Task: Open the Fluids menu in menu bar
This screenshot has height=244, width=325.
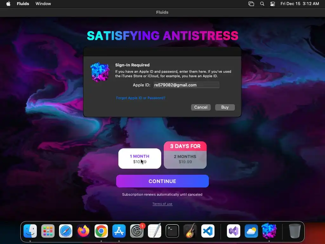Action: tap(23, 3)
